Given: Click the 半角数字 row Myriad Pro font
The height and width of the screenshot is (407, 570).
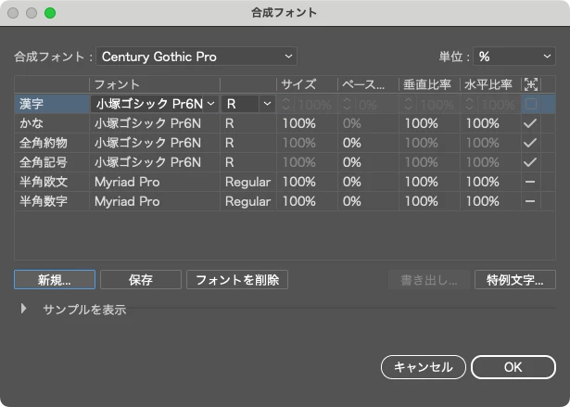Looking at the screenshot, I should tap(127, 201).
